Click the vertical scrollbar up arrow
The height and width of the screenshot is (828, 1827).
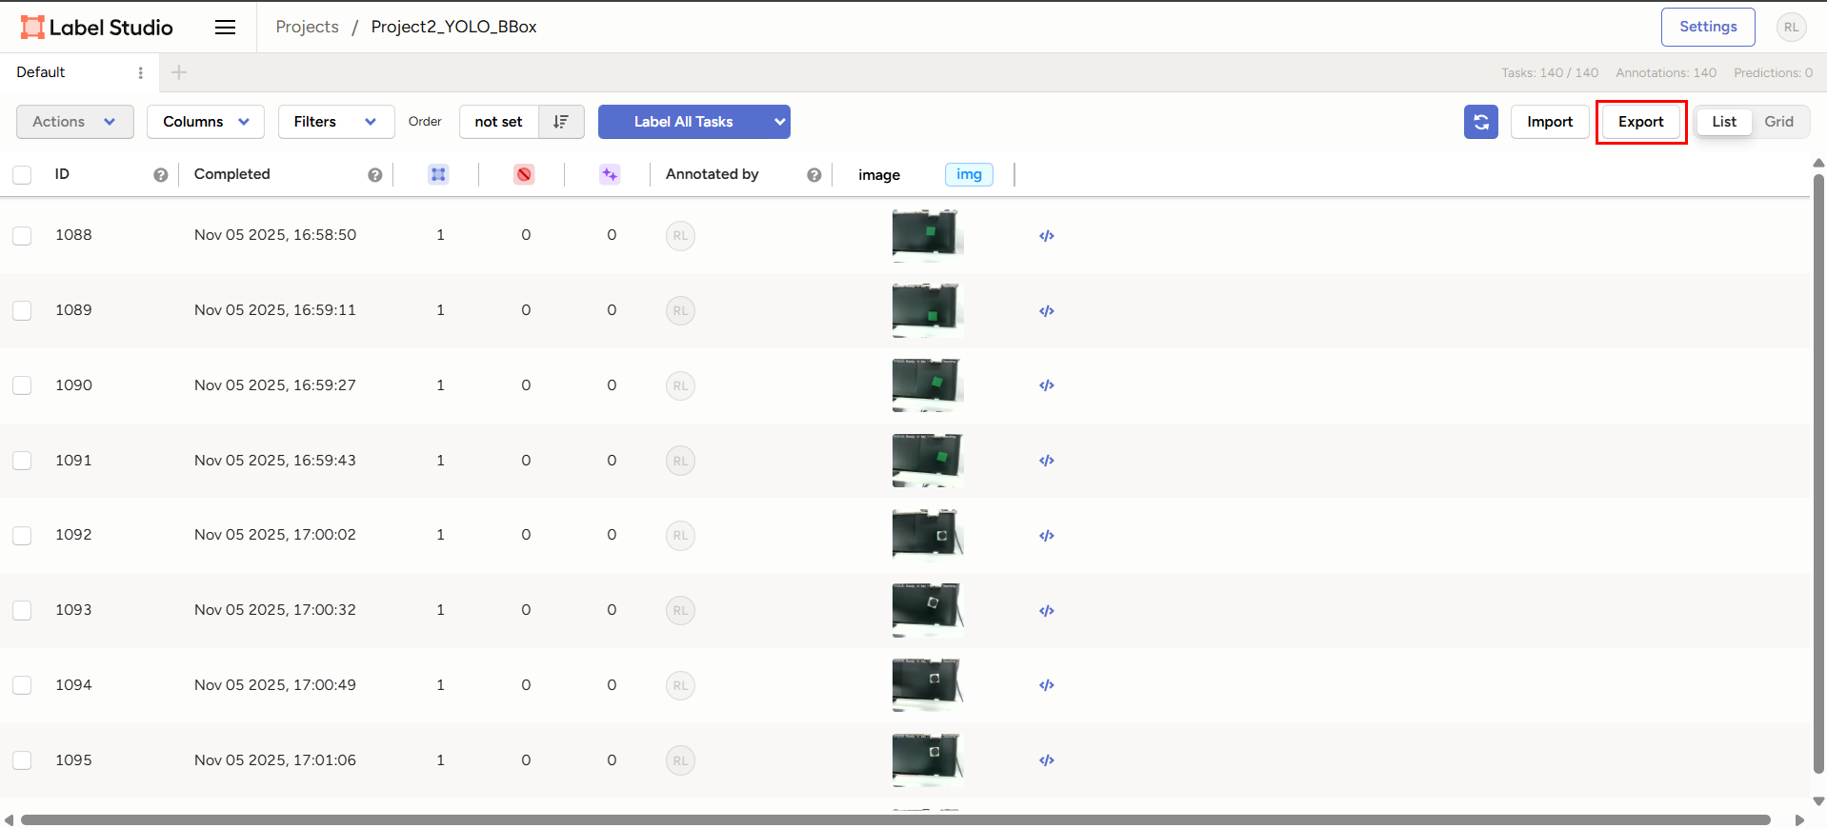(x=1818, y=163)
